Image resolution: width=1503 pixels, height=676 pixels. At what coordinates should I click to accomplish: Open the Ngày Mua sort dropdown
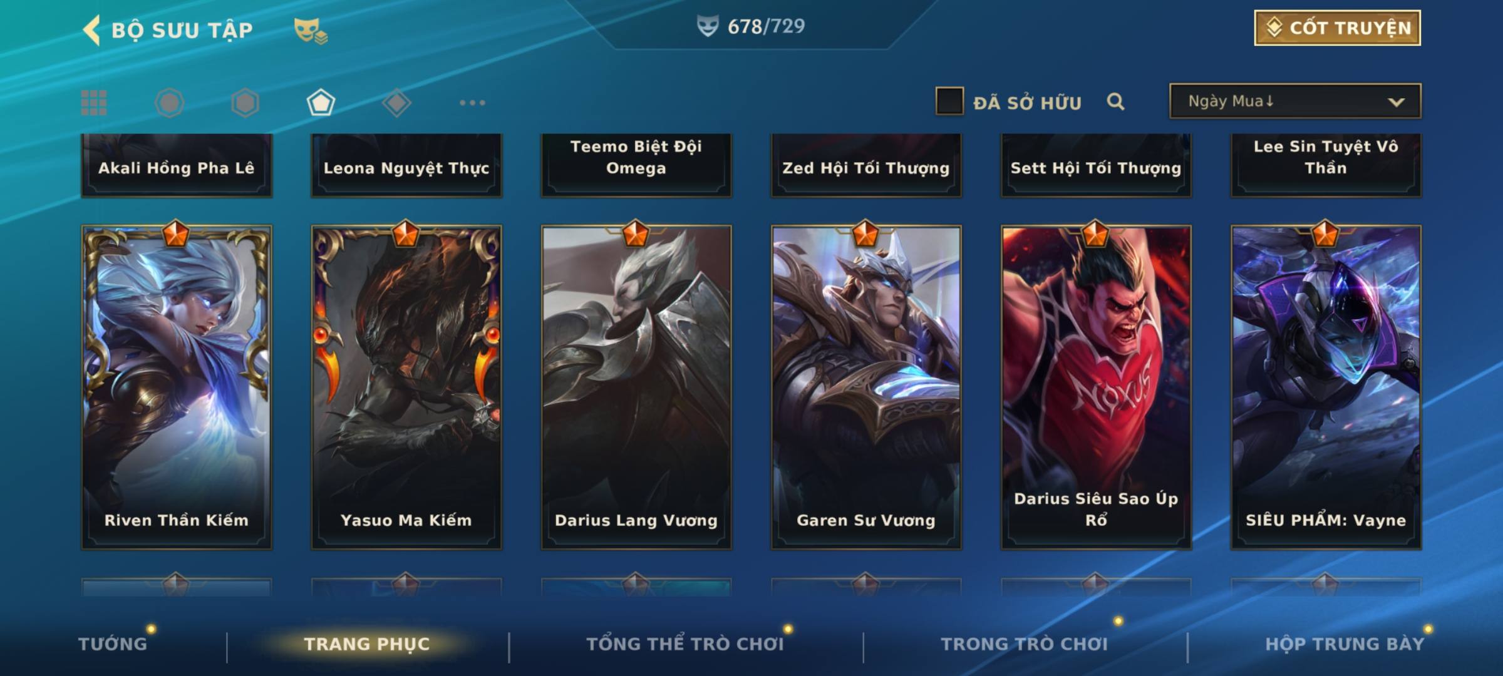(x=1295, y=101)
